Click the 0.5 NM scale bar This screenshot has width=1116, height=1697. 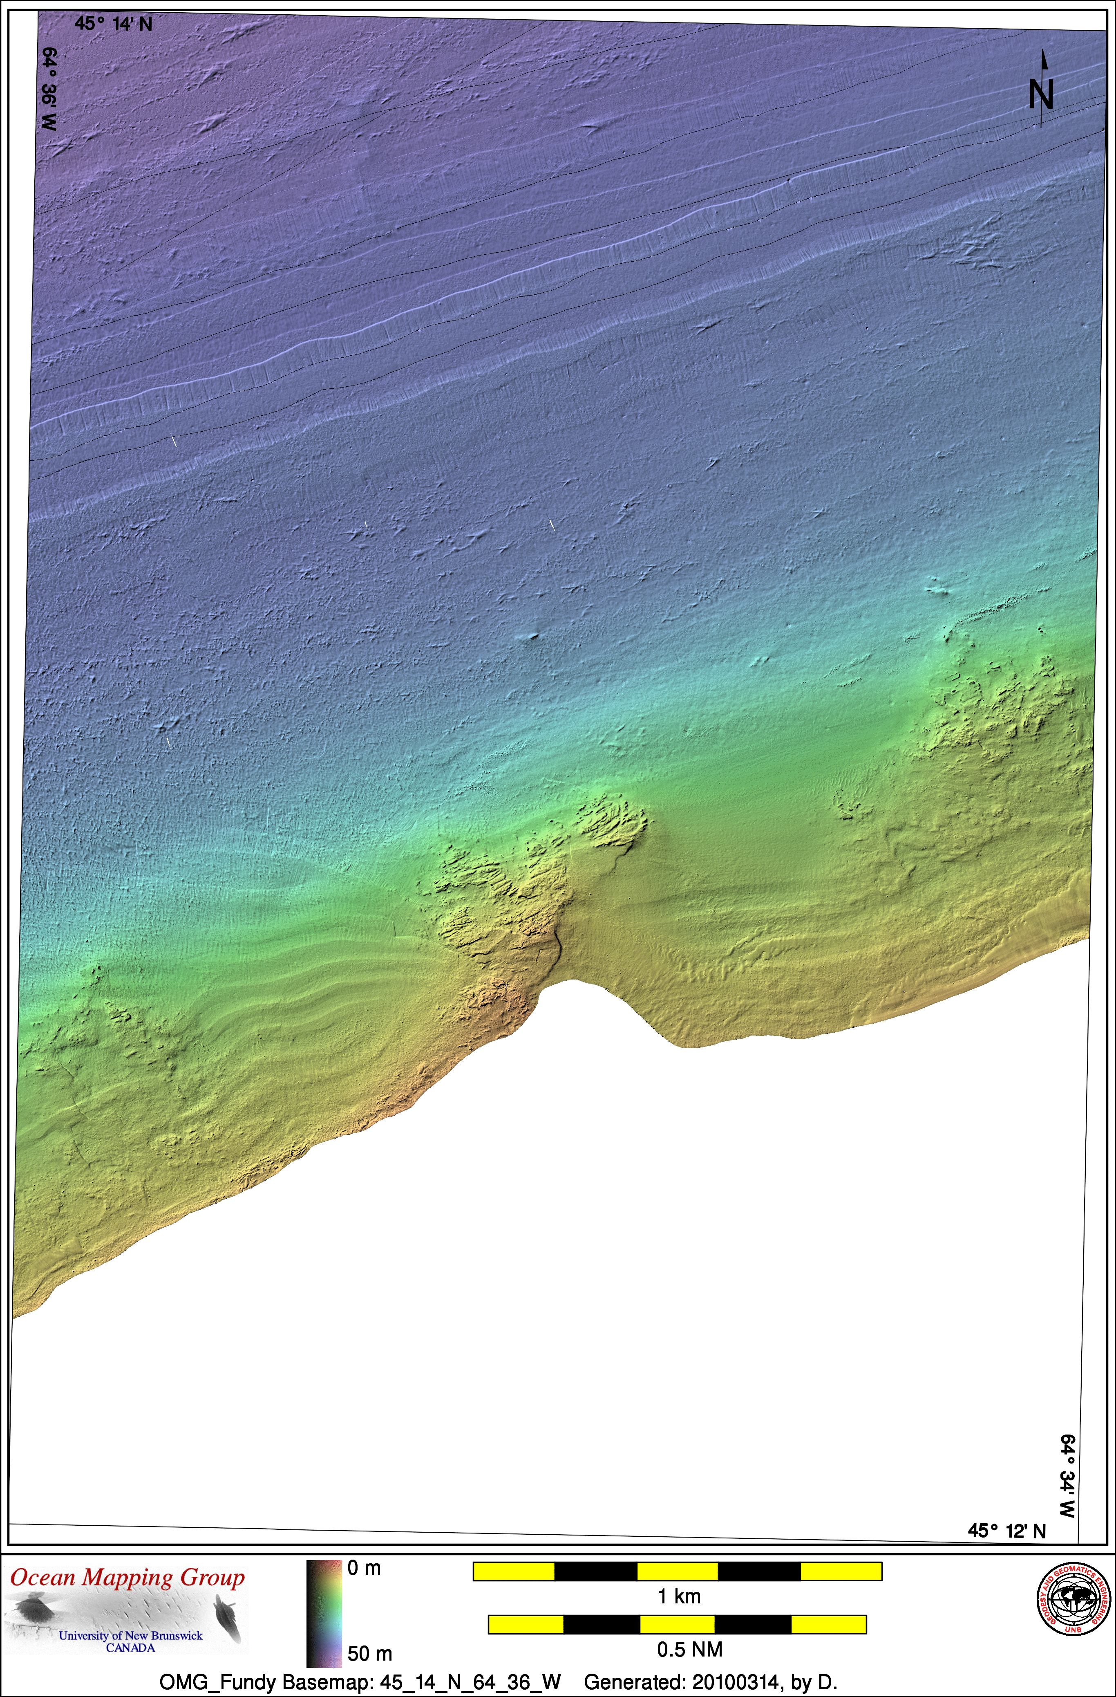coord(677,1624)
